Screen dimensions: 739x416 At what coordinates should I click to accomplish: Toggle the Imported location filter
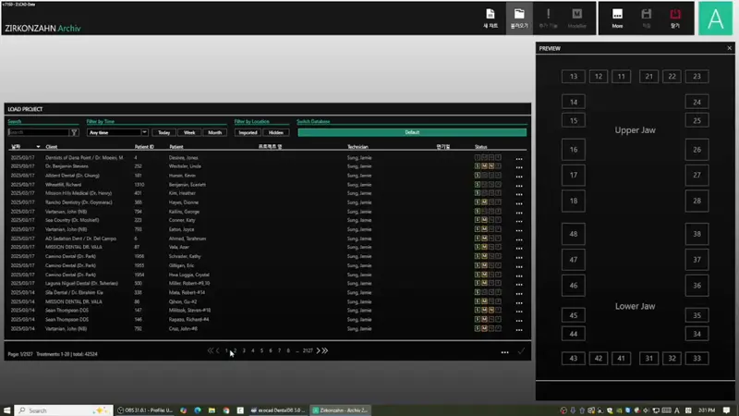248,132
